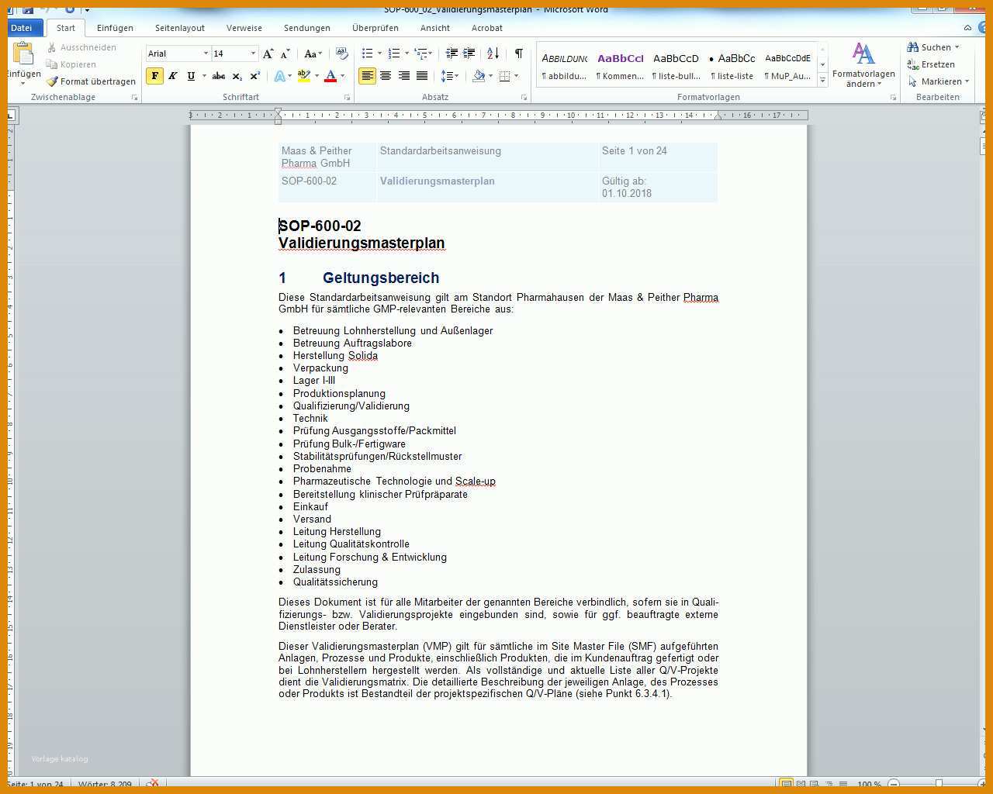Open the font name dropdown (Arial)
Screen dimensions: 993x794
pyautogui.click(x=206, y=54)
